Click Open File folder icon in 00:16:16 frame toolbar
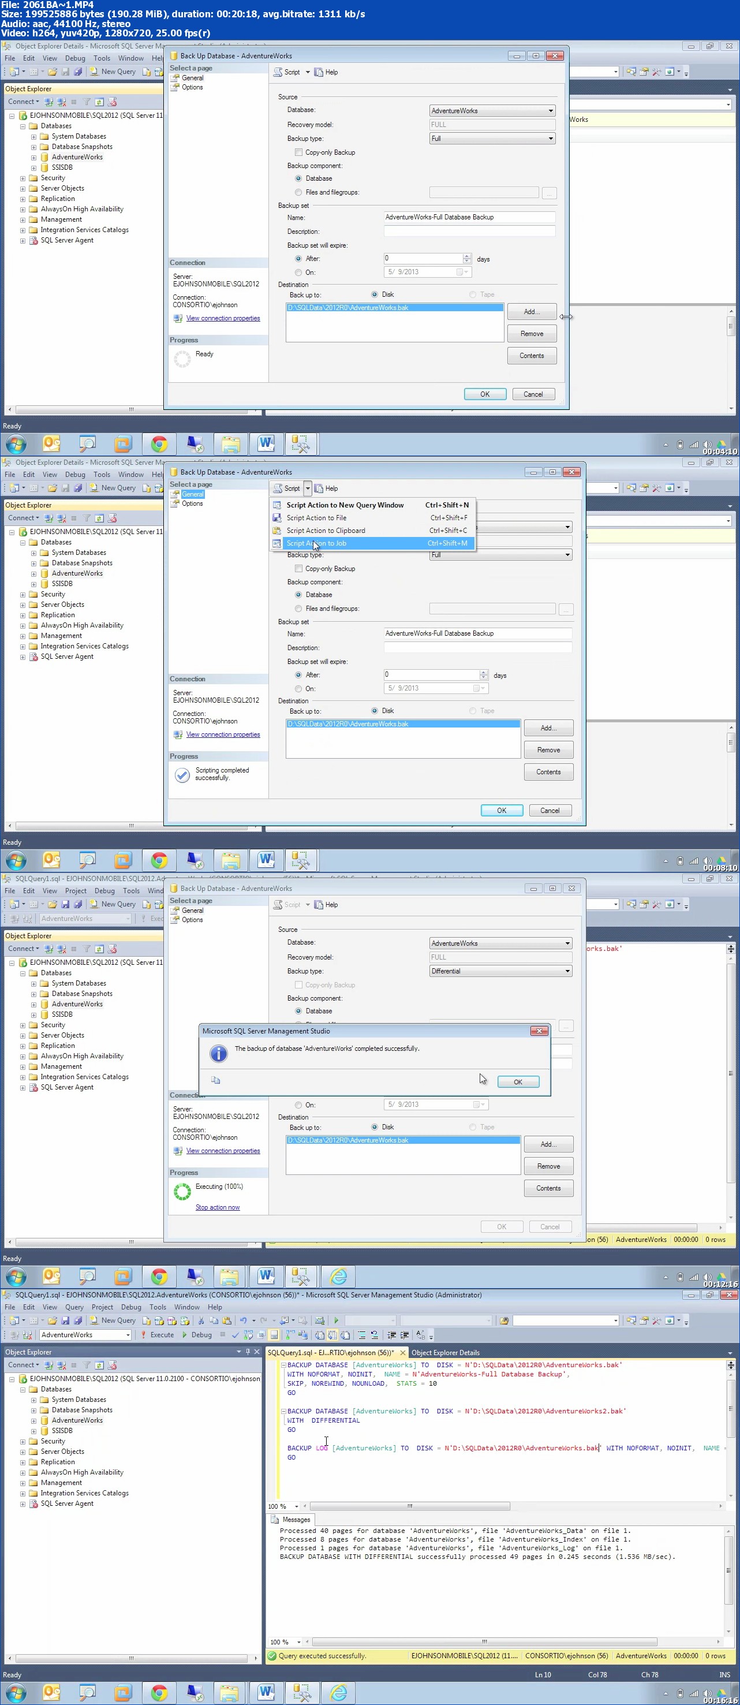This screenshot has width=740, height=1705. tap(53, 1320)
